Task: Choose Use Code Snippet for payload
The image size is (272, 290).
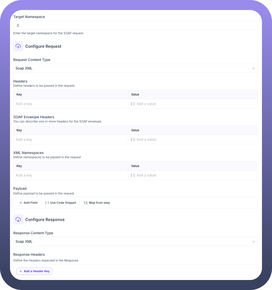Action: click(x=63, y=203)
